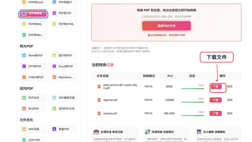
Task: Click the 排列PDF section heading
Action: (x=27, y=88)
